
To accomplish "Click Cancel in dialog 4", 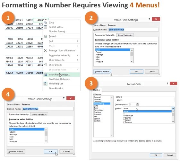I will coord(66,152).
